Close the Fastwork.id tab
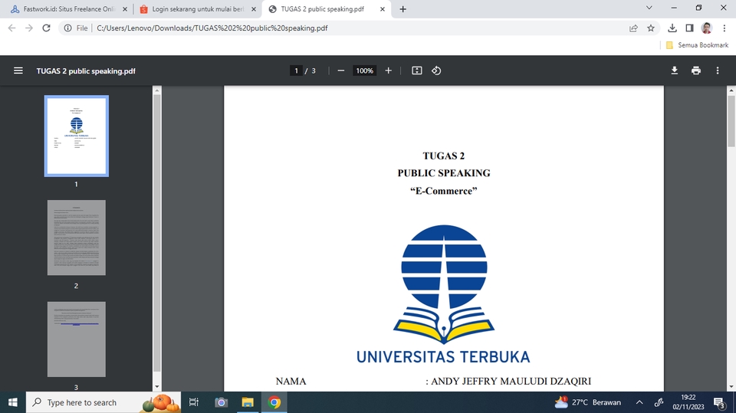Image resolution: width=736 pixels, height=413 pixels. (125, 9)
